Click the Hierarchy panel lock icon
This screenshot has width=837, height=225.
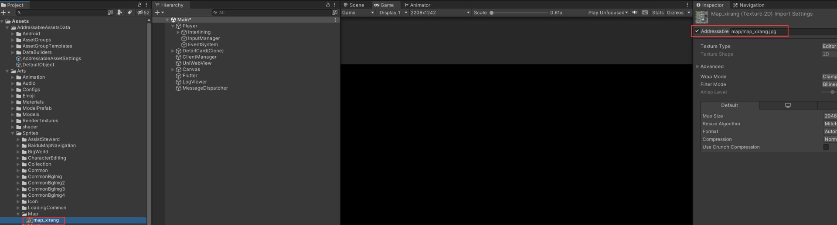coord(328,5)
